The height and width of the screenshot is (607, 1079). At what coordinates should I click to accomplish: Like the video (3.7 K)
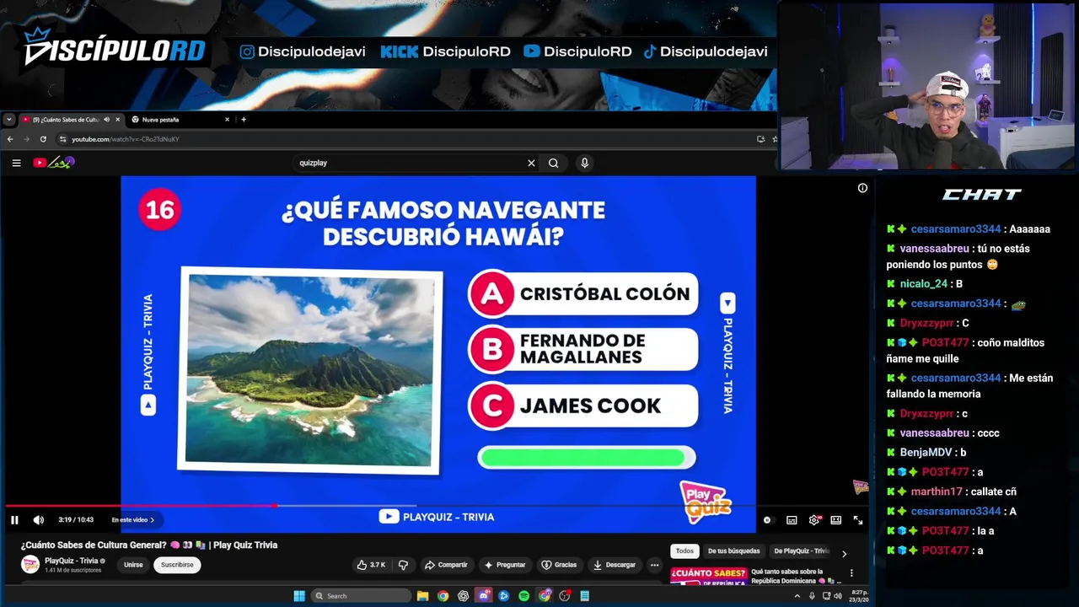[x=371, y=565]
